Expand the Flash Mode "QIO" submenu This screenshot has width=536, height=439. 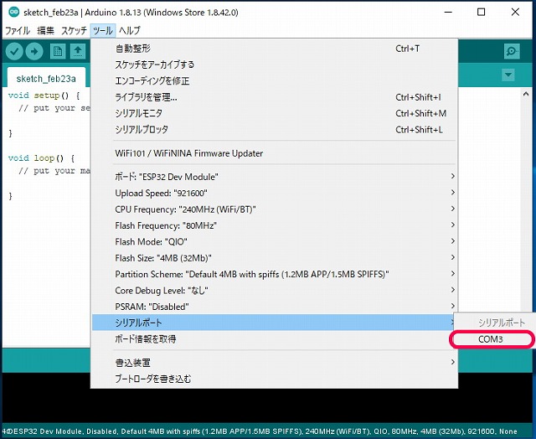point(274,242)
